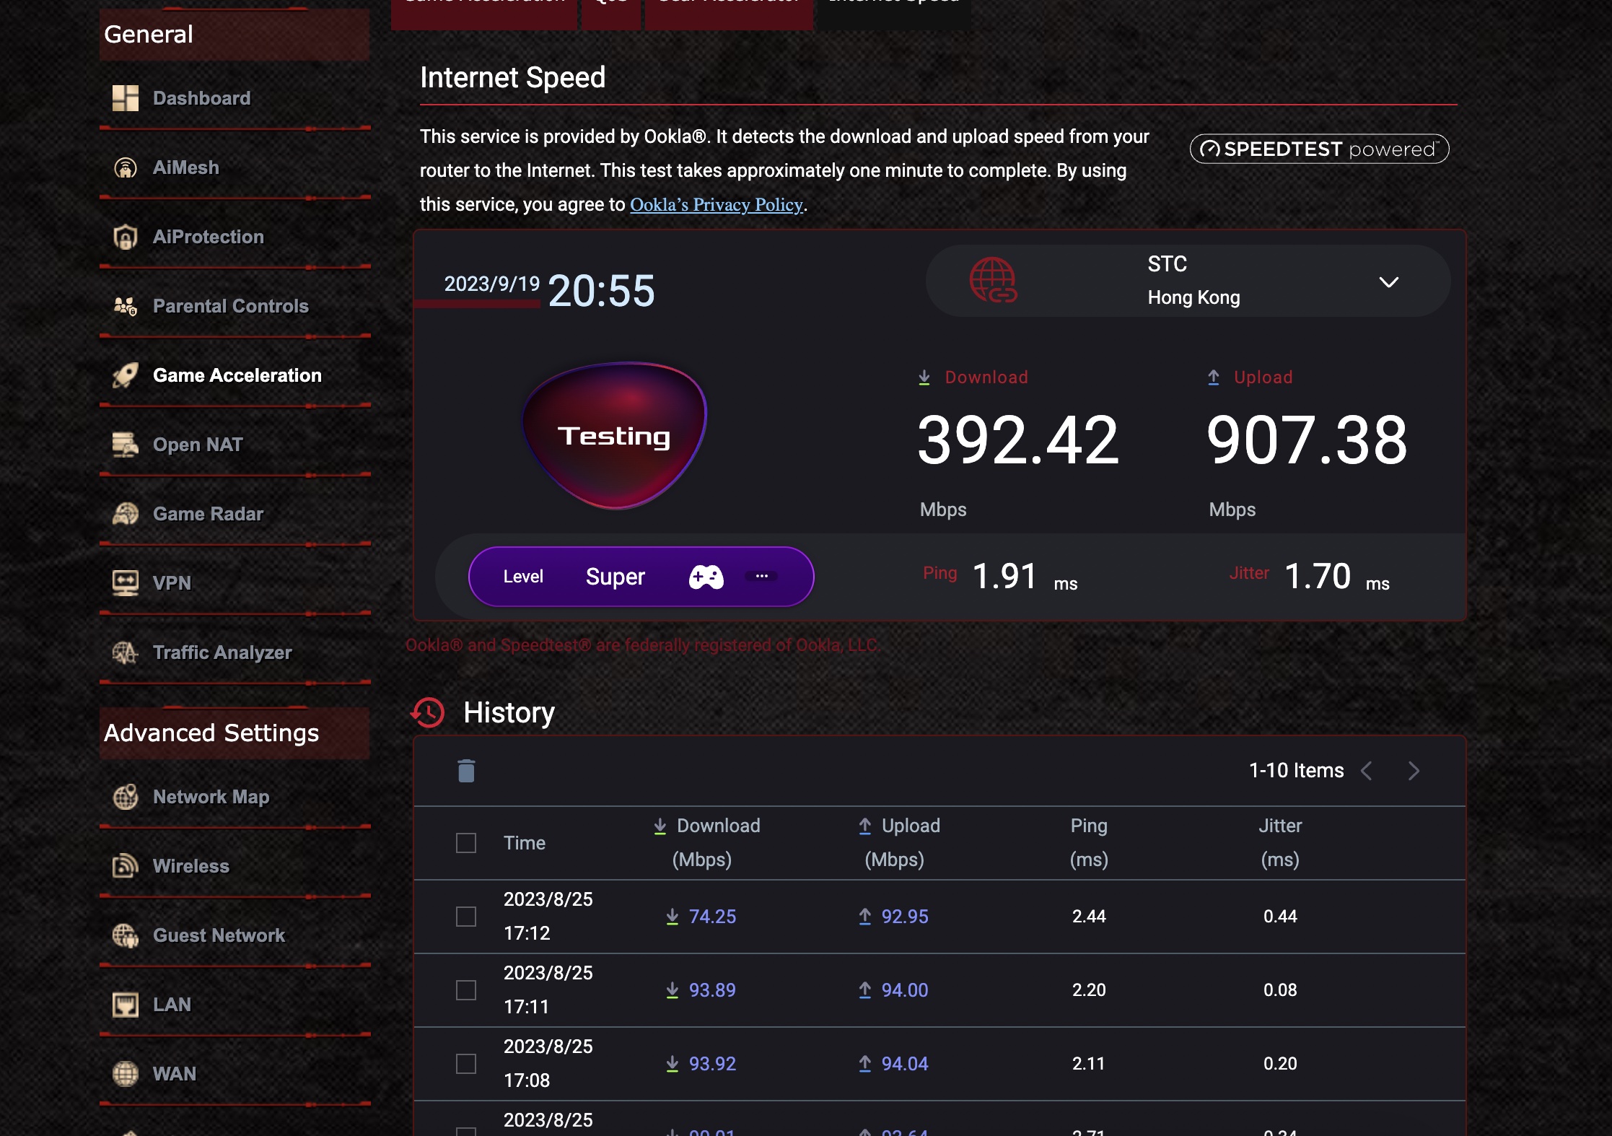1612x1136 pixels.
Task: Open the Open NAT menu item
Action: coord(198,445)
